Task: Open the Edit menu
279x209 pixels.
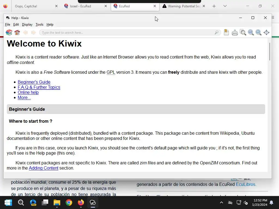Action: point(16,24)
